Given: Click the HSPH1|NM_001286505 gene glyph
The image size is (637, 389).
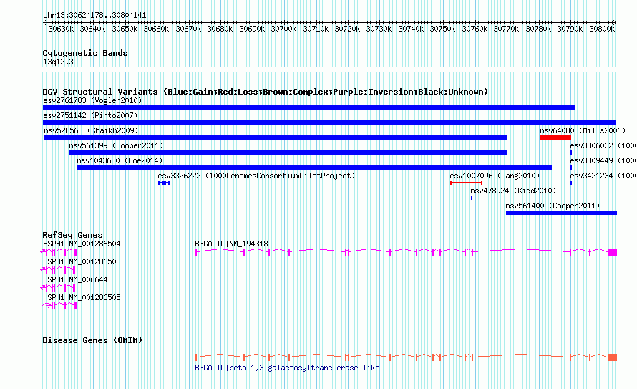Looking at the screenshot, I should point(59,306).
